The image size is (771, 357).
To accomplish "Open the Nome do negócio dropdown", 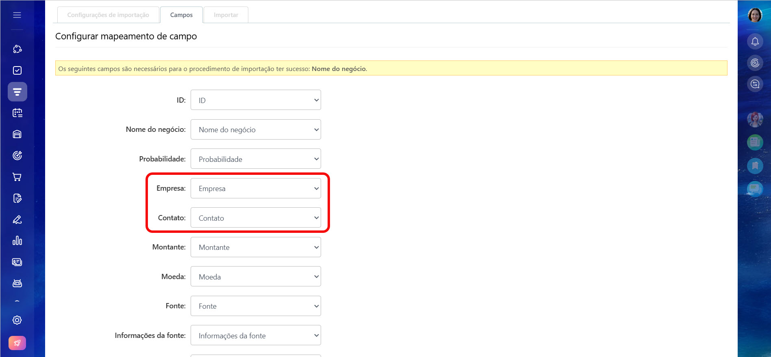I will tap(256, 130).
